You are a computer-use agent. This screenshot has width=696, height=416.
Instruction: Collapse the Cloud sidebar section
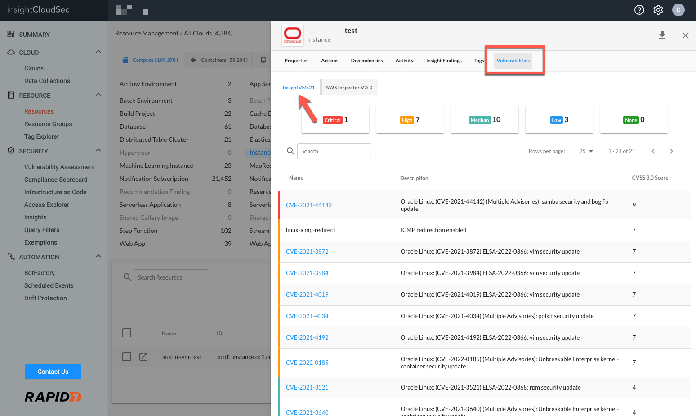pos(98,52)
